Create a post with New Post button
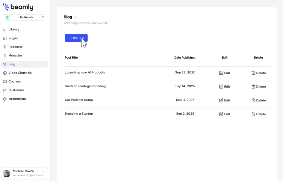283x181 pixels. click(76, 38)
